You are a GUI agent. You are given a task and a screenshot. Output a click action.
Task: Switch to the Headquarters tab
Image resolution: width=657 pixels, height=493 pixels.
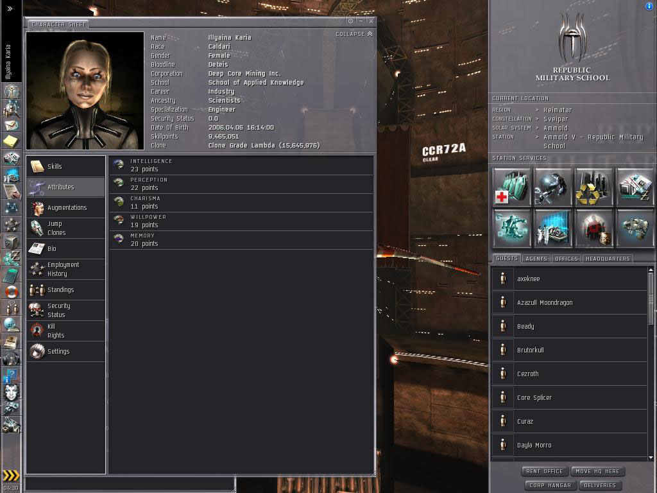[x=608, y=259]
